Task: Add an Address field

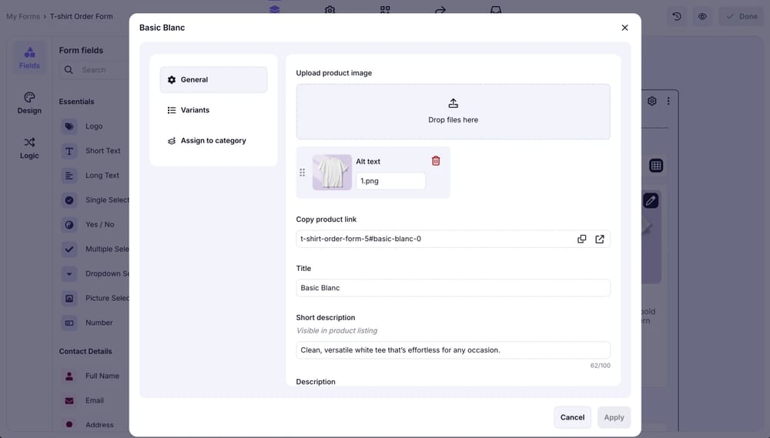Action: [94, 425]
